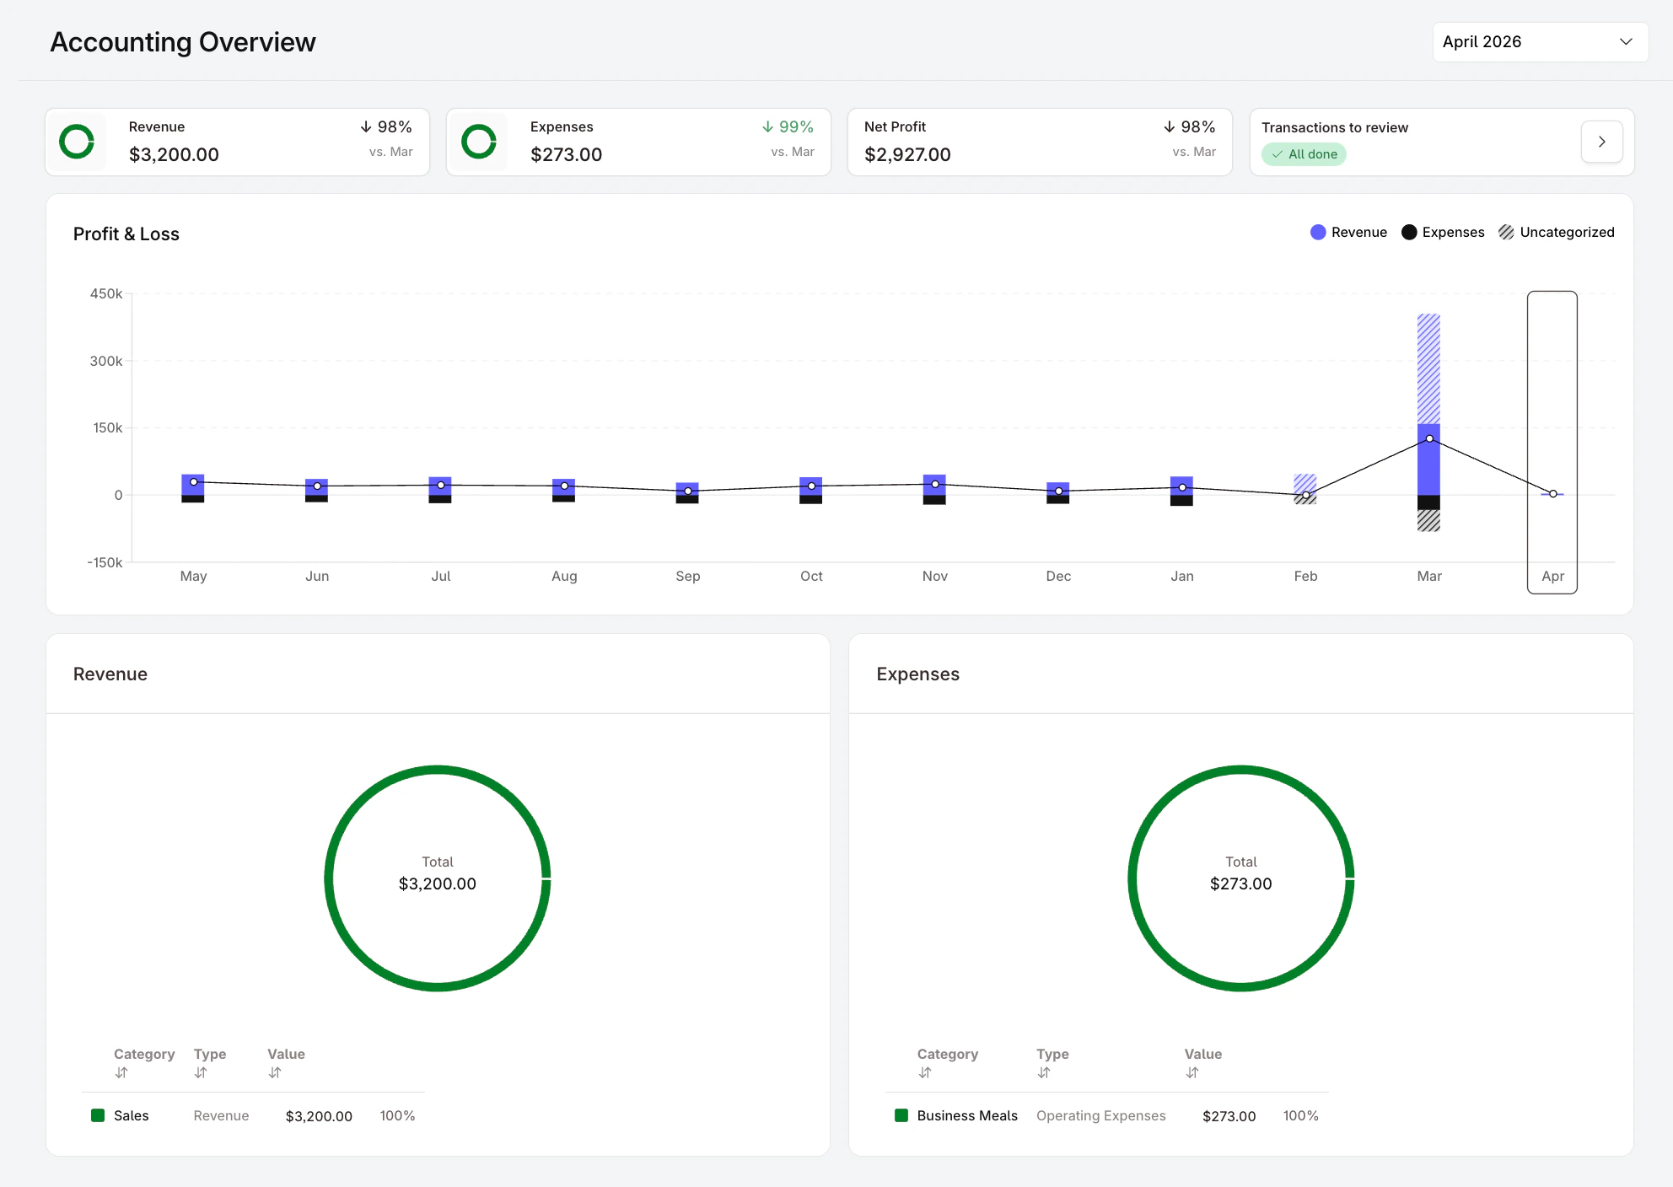Screen dimensions: 1673x1187
Task: Click the Expenses card donut icon
Action: tap(479, 142)
